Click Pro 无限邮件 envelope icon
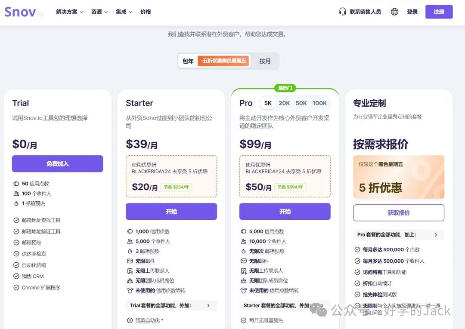 [x=243, y=261]
